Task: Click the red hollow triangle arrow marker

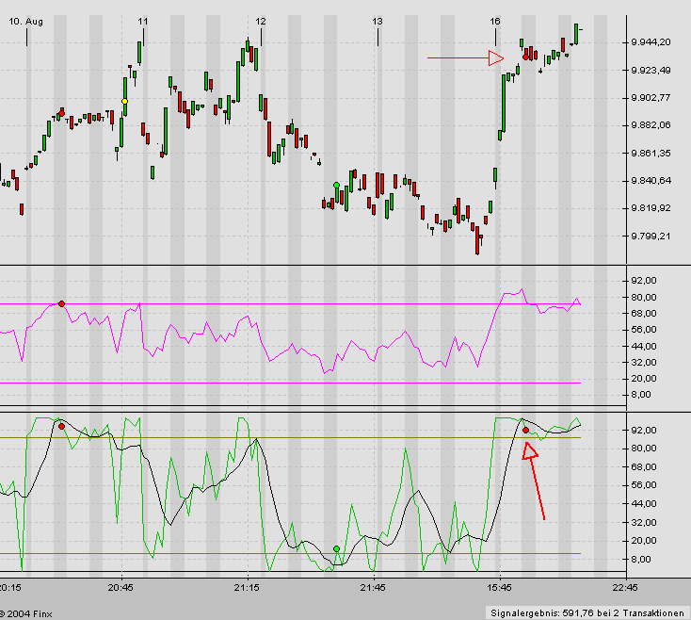Action: (496, 59)
